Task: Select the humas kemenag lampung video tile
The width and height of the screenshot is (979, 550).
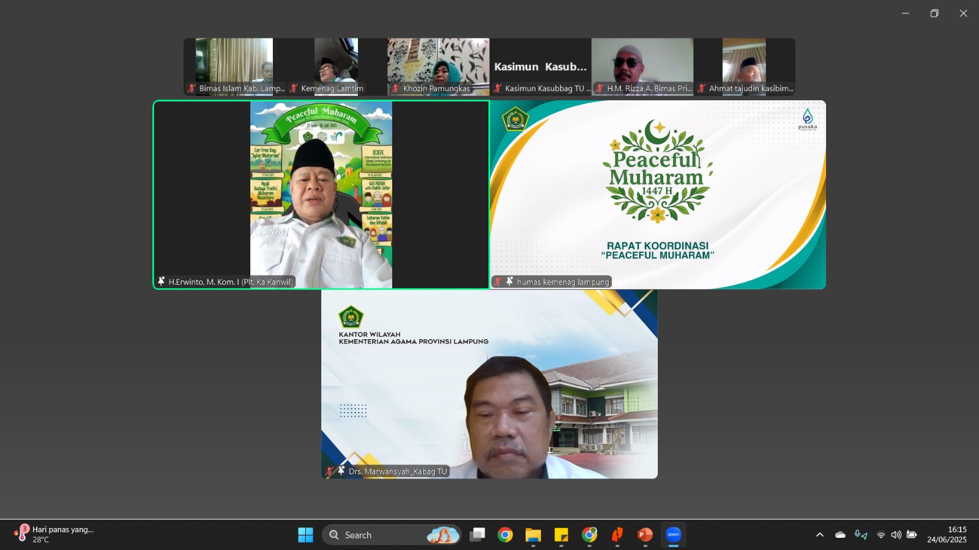Action: click(658, 195)
